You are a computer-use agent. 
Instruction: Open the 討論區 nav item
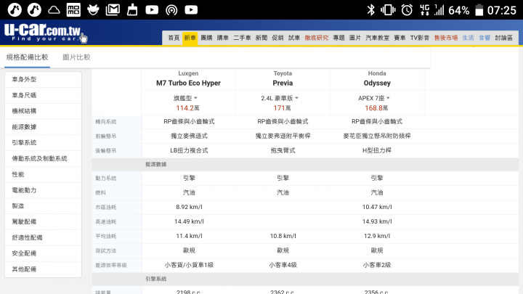(503, 38)
